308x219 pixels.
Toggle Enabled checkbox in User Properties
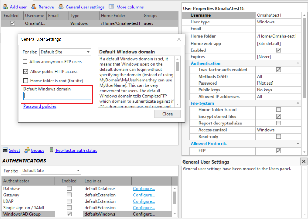click(x=278, y=50)
